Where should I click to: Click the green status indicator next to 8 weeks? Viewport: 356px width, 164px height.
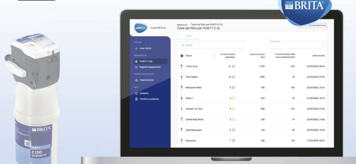tap(234, 88)
